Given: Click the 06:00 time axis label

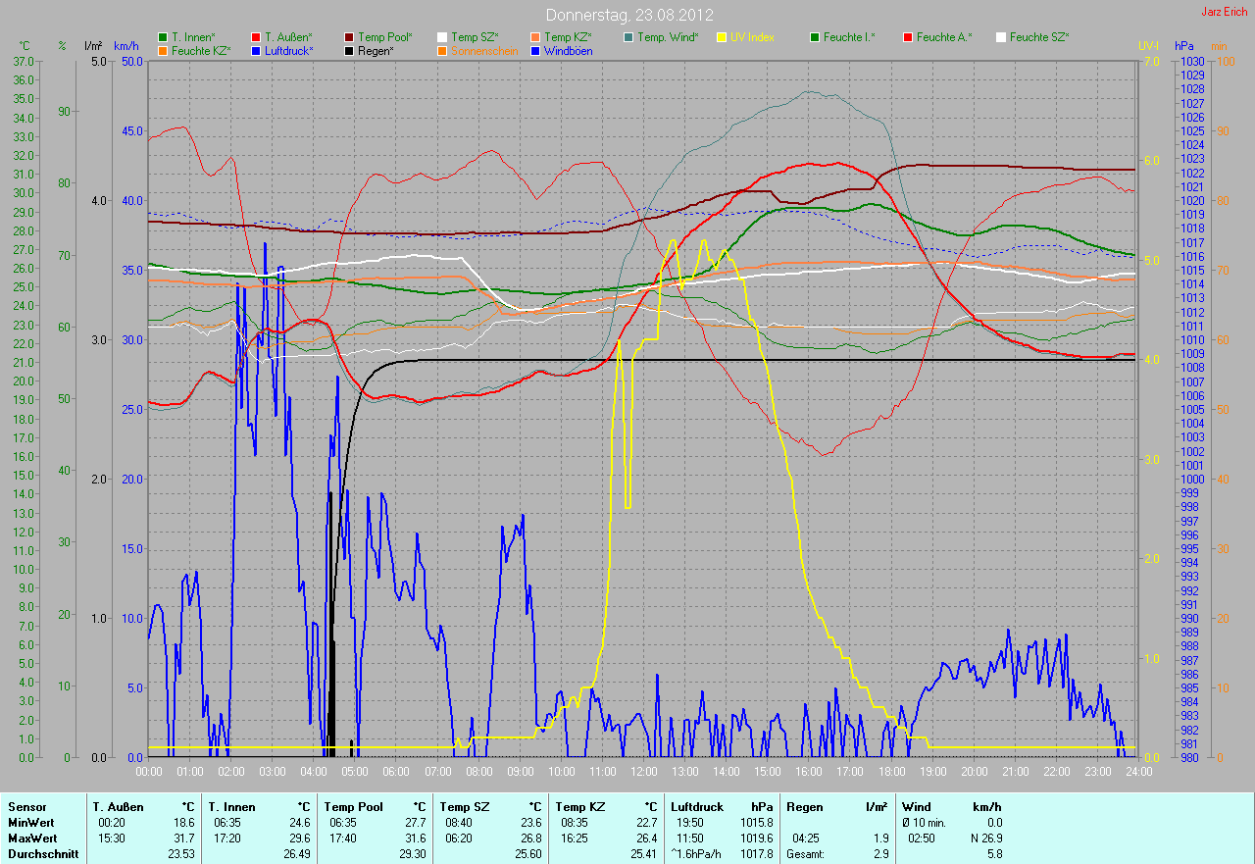Looking at the screenshot, I should click(x=396, y=772).
